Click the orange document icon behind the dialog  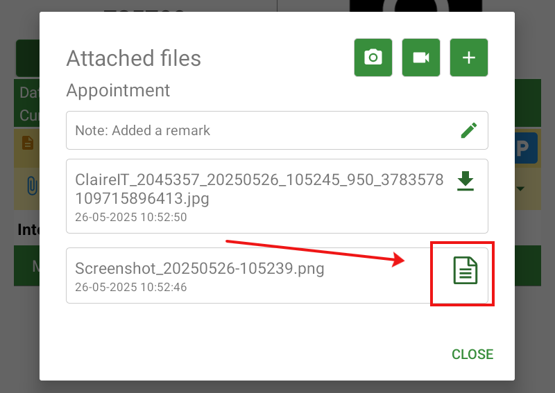click(27, 143)
